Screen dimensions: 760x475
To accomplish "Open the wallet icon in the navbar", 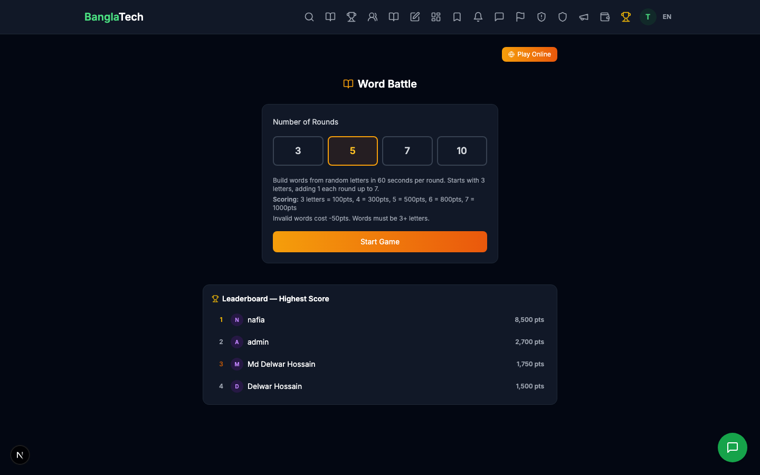I will pos(605,17).
